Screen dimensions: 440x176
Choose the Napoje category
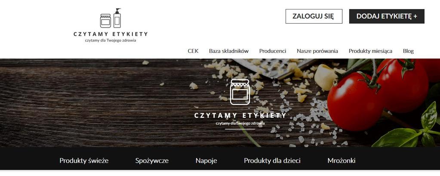[206, 161]
